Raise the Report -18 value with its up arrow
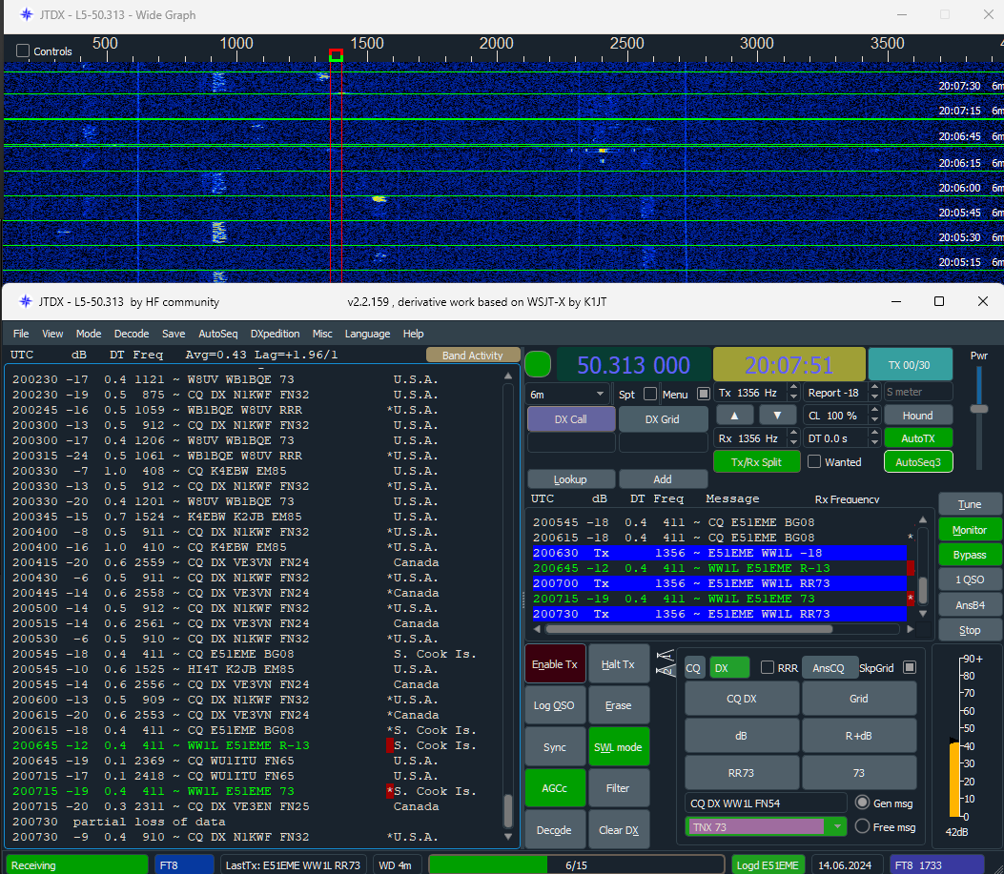 tap(874, 387)
